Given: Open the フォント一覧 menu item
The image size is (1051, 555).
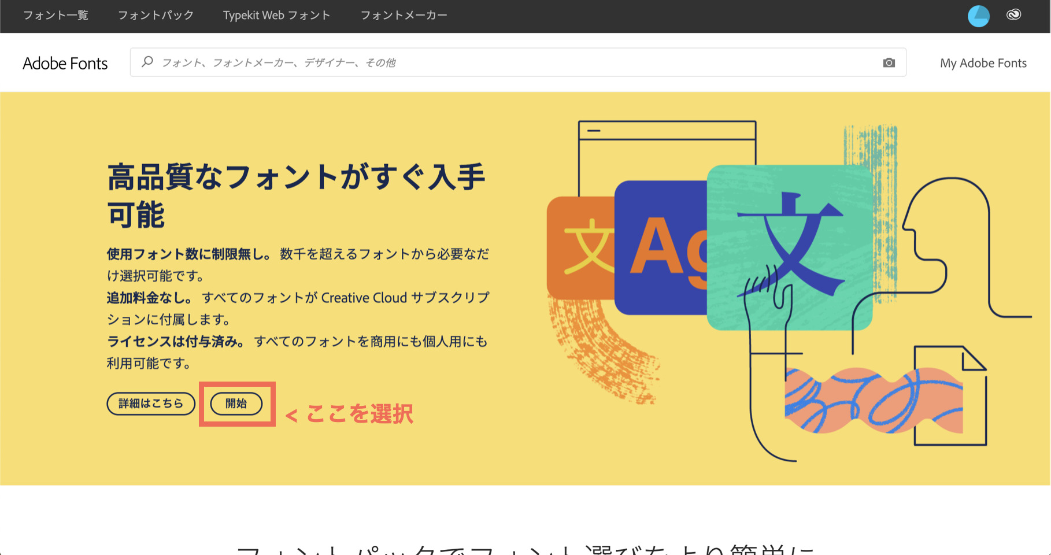Looking at the screenshot, I should [x=55, y=16].
